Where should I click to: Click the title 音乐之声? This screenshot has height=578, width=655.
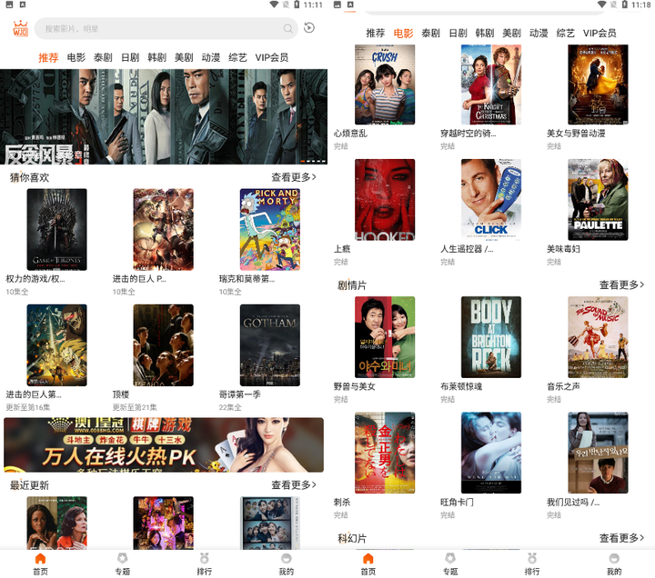coord(563,386)
